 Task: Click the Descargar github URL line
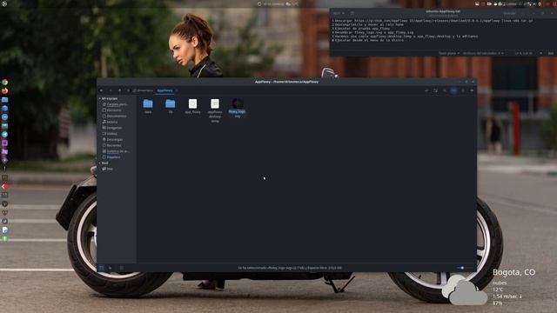point(433,21)
